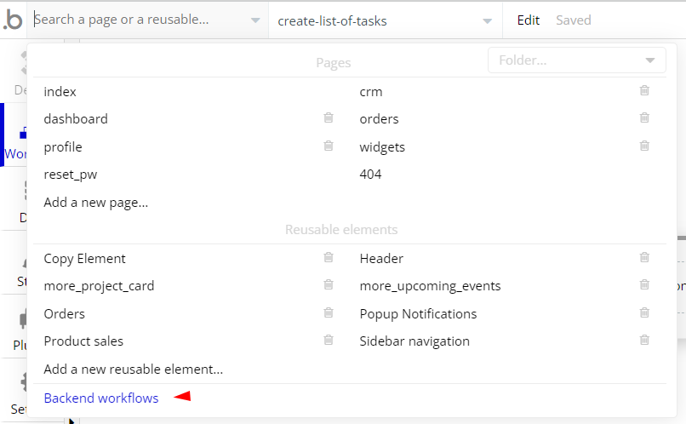Click Add a new reusable element
Screen dimensions: 686x424
134,369
